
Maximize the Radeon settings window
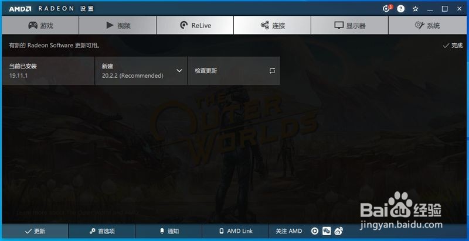pos(445,9)
